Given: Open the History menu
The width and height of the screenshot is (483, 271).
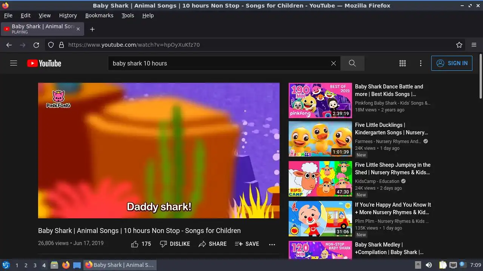Looking at the screenshot, I should [x=68, y=15].
